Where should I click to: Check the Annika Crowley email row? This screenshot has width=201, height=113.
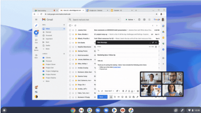tap(70, 68)
